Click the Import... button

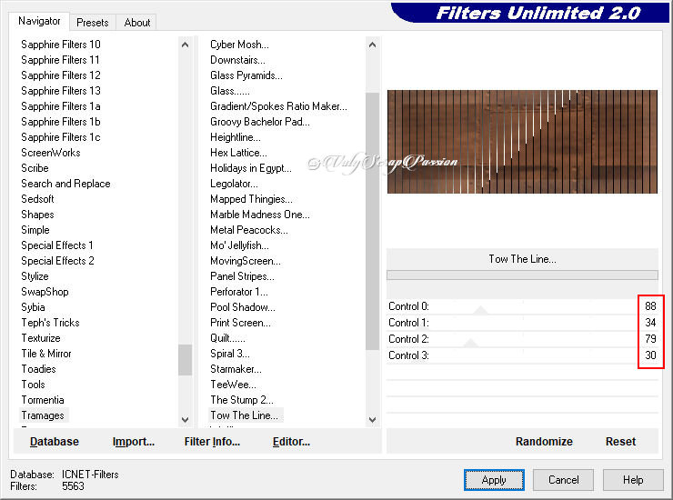click(x=134, y=442)
